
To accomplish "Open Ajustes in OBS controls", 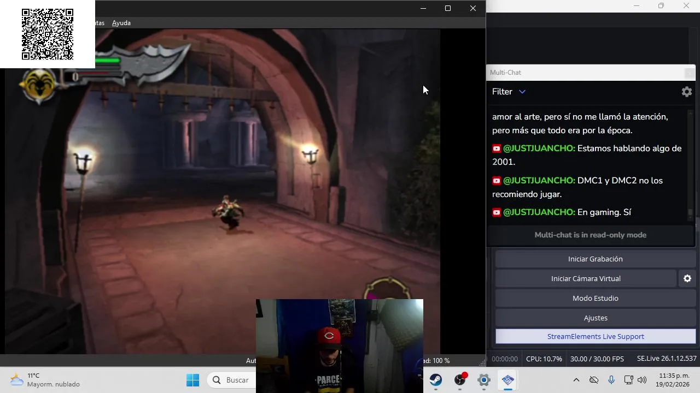I will pos(596,318).
